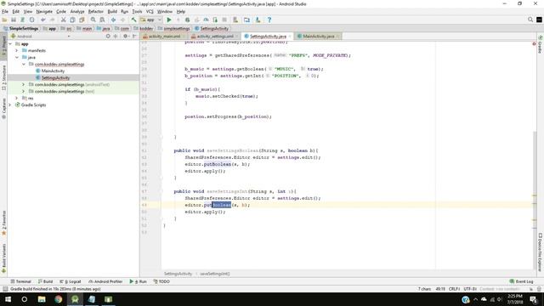
Task: Click the tool windows toggle at bottom left
Action: [x=4, y=289]
